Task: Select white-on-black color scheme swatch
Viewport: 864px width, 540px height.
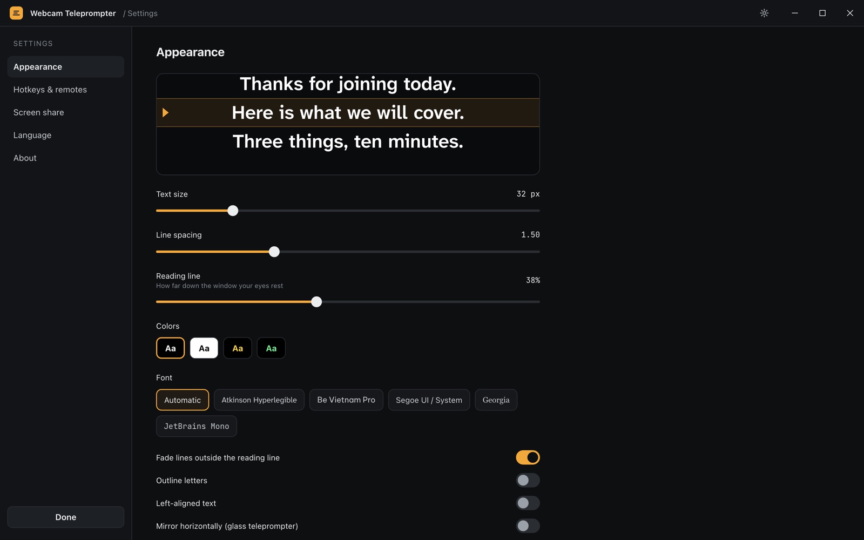Action: point(170,348)
